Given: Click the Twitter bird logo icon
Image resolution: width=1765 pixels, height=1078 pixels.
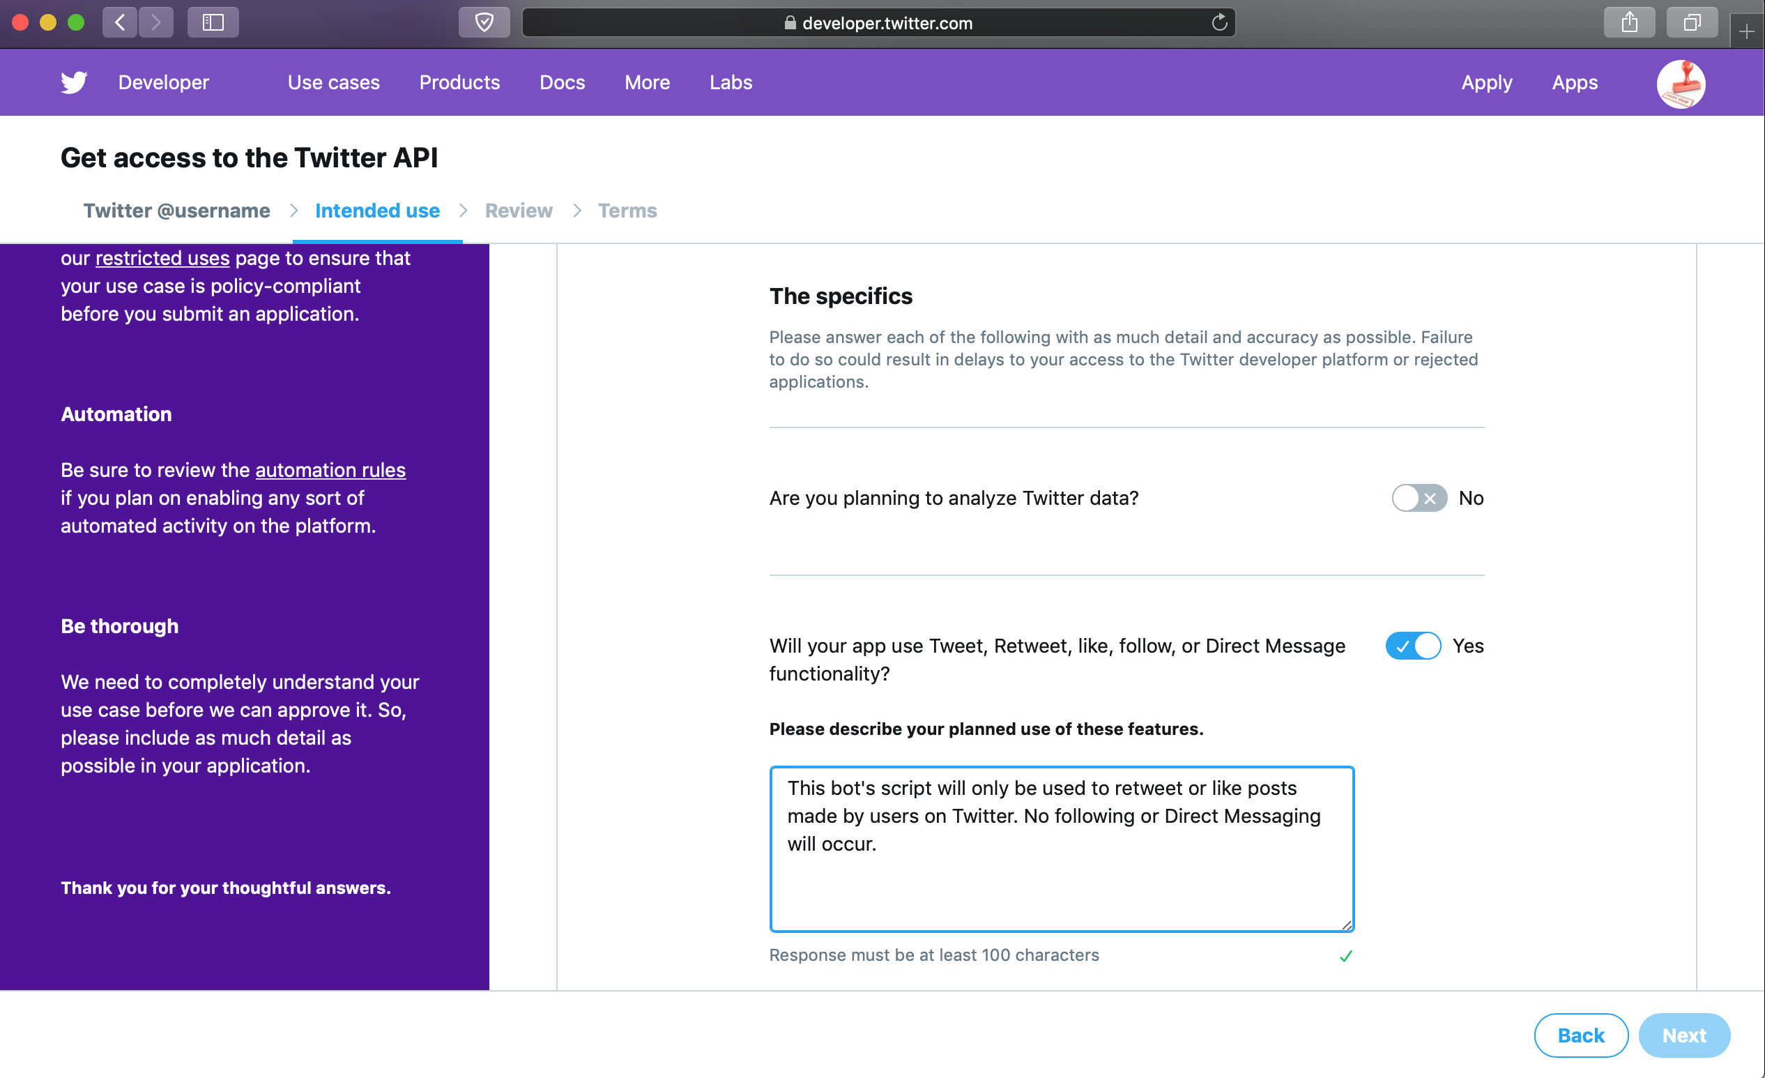Looking at the screenshot, I should (x=73, y=83).
